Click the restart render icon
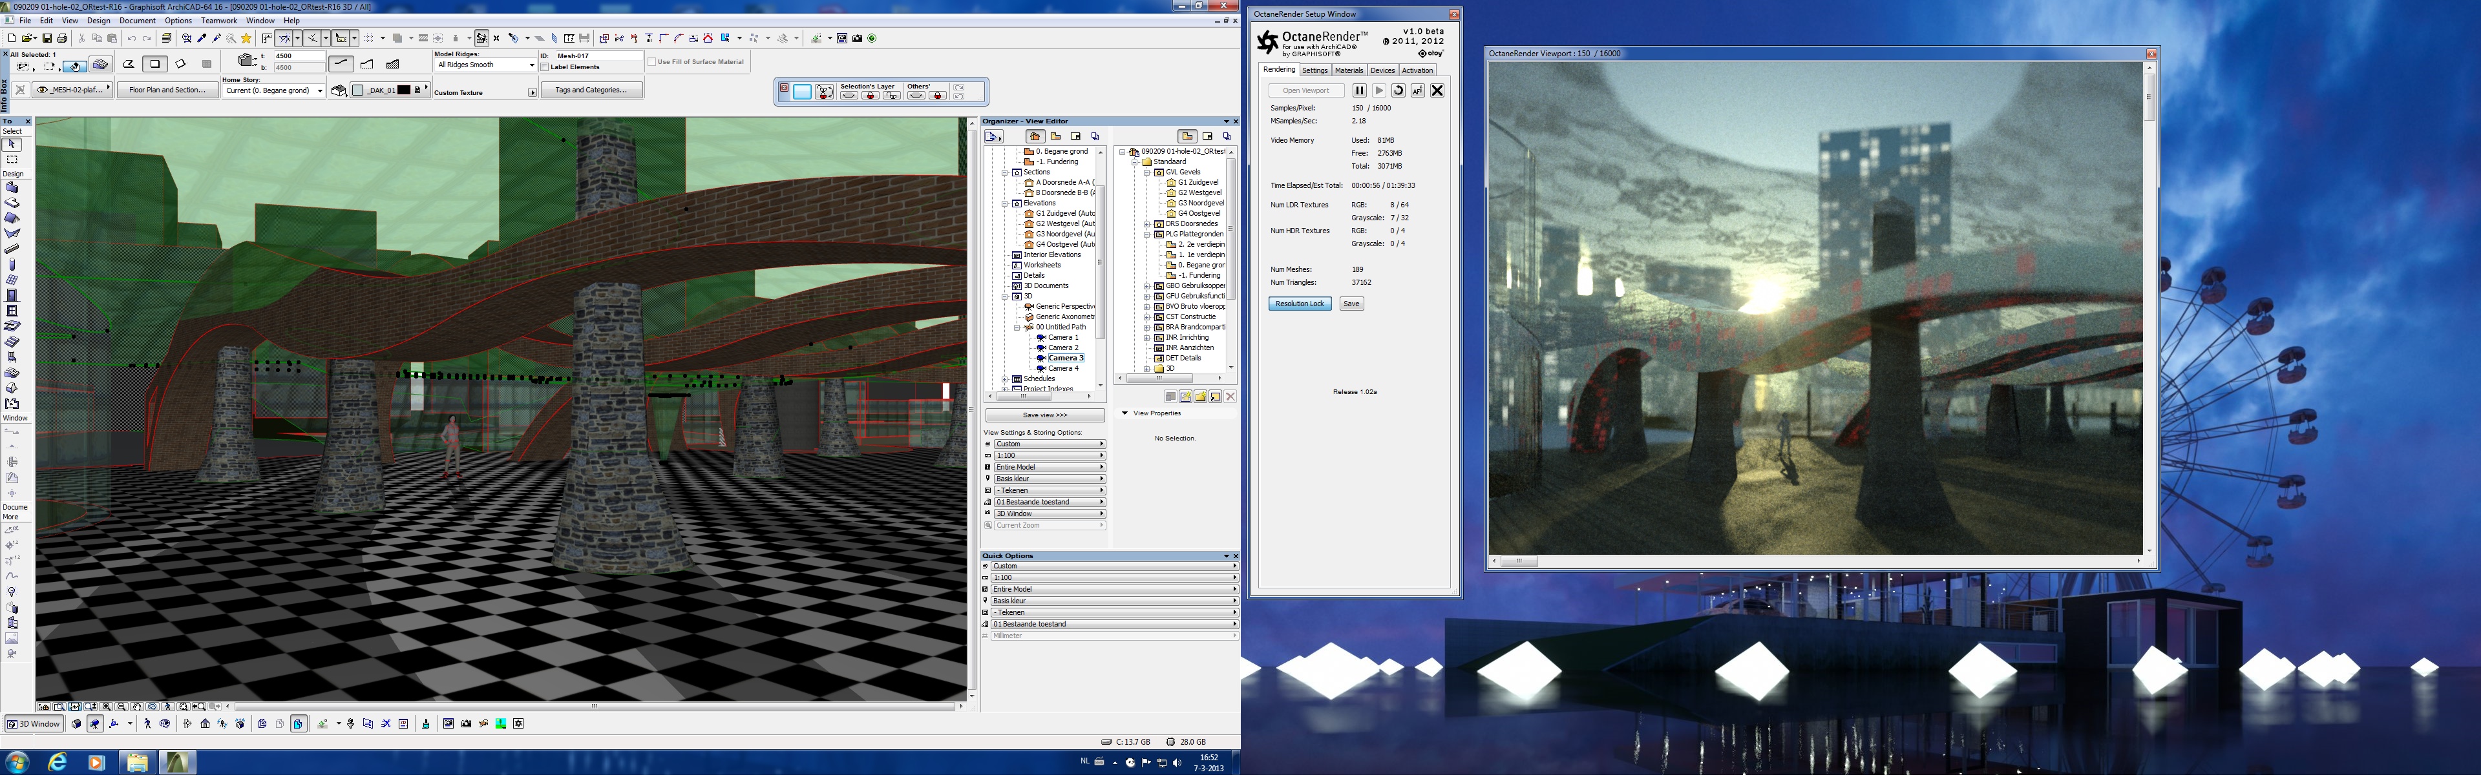Screen dimensions: 2481x777 pyautogui.click(x=1399, y=90)
